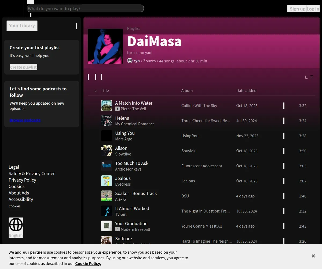The width and height of the screenshot is (322, 269).
Task: Open the Cookies link above About Ads
Action: tap(16, 186)
